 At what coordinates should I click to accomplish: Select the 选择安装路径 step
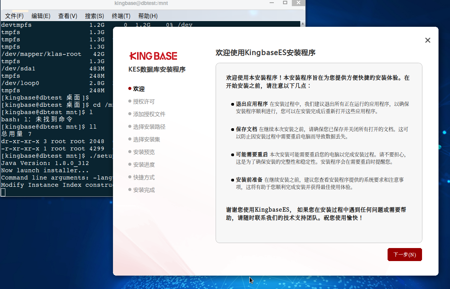point(147,127)
